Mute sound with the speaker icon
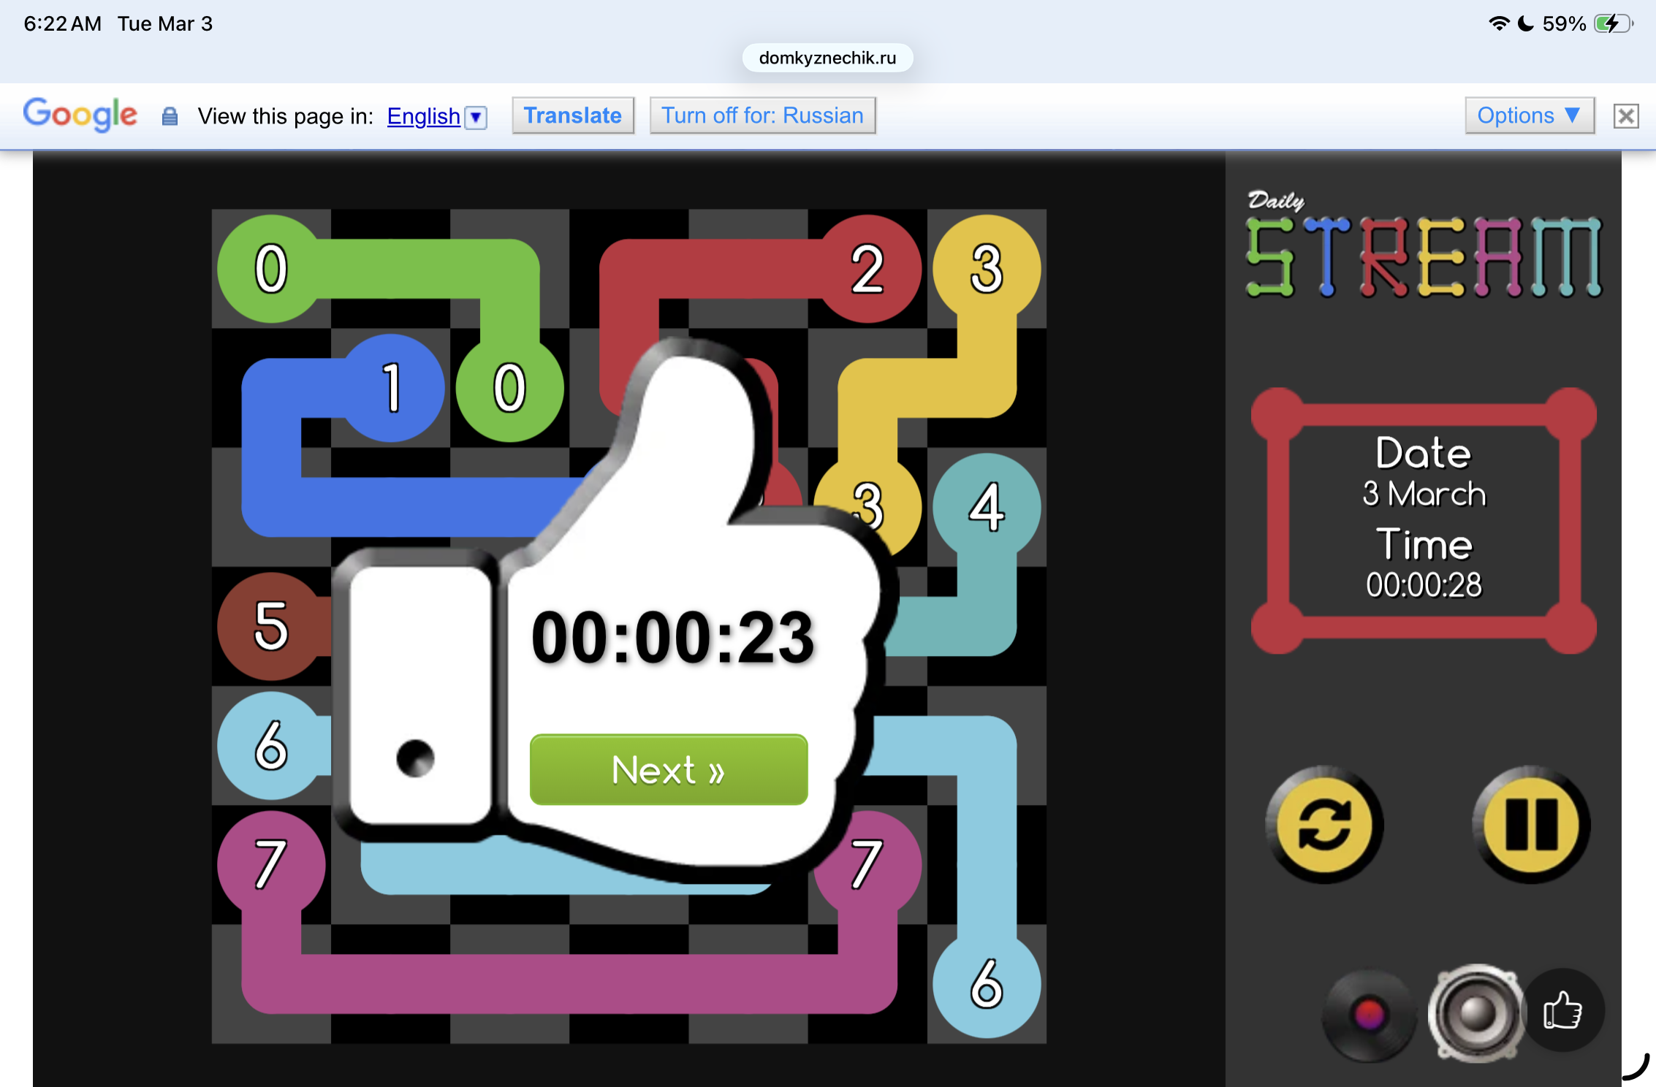 pos(1476,1012)
